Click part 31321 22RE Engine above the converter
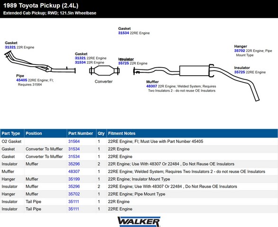This screenshot has height=227, width=278. coord(80,58)
